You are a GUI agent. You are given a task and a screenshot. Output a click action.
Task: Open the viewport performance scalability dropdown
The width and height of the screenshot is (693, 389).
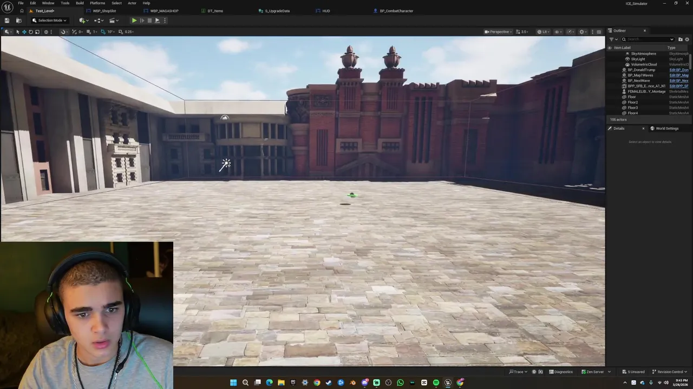point(570,32)
